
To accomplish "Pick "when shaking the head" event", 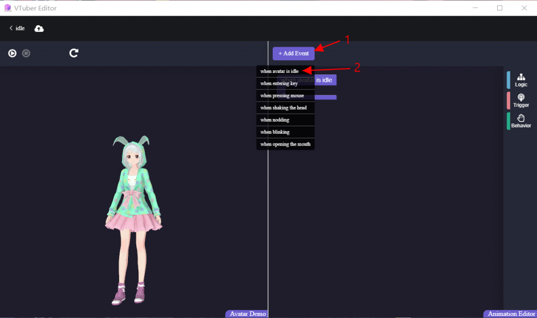I will pos(284,107).
